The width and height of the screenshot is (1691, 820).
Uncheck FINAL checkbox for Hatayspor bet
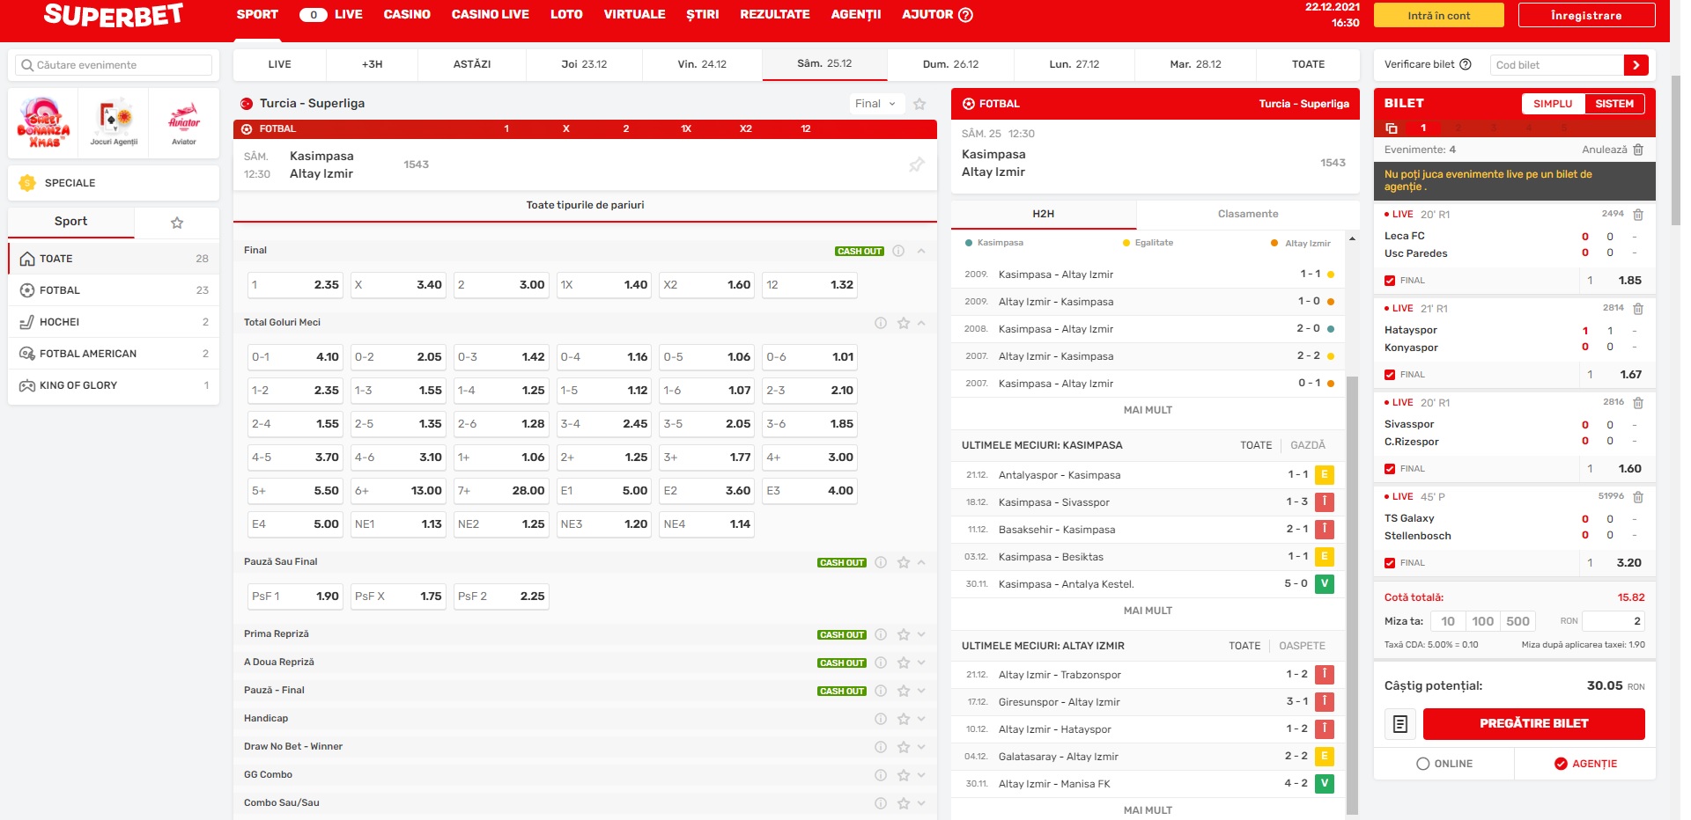pos(1390,375)
